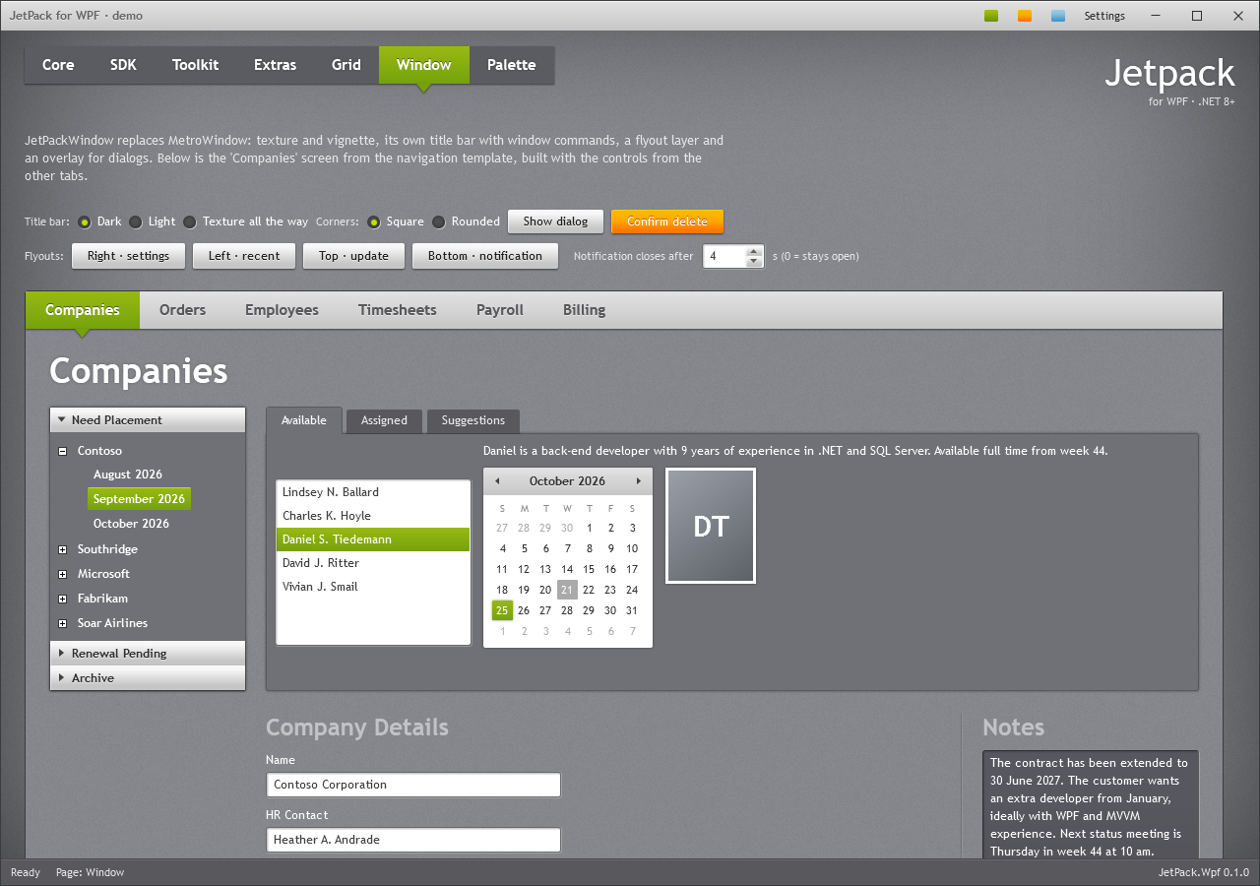1260x886 pixels.
Task: Advance the calendar to the next month
Action: 639,481
